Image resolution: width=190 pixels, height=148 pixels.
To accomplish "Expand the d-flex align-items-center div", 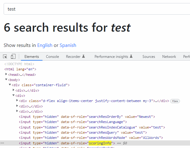I will click(x=17, y=100).
